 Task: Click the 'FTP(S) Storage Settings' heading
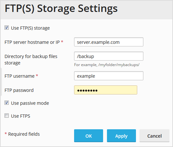(x=61, y=9)
